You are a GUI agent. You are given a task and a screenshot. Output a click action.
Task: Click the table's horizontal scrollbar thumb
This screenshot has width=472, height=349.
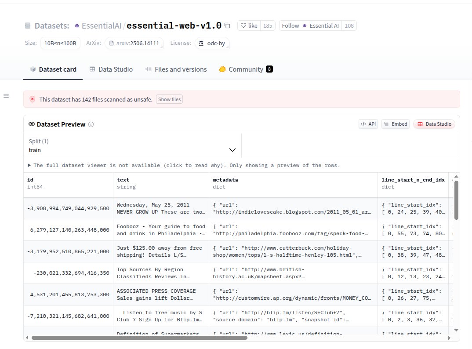[x=139, y=338]
